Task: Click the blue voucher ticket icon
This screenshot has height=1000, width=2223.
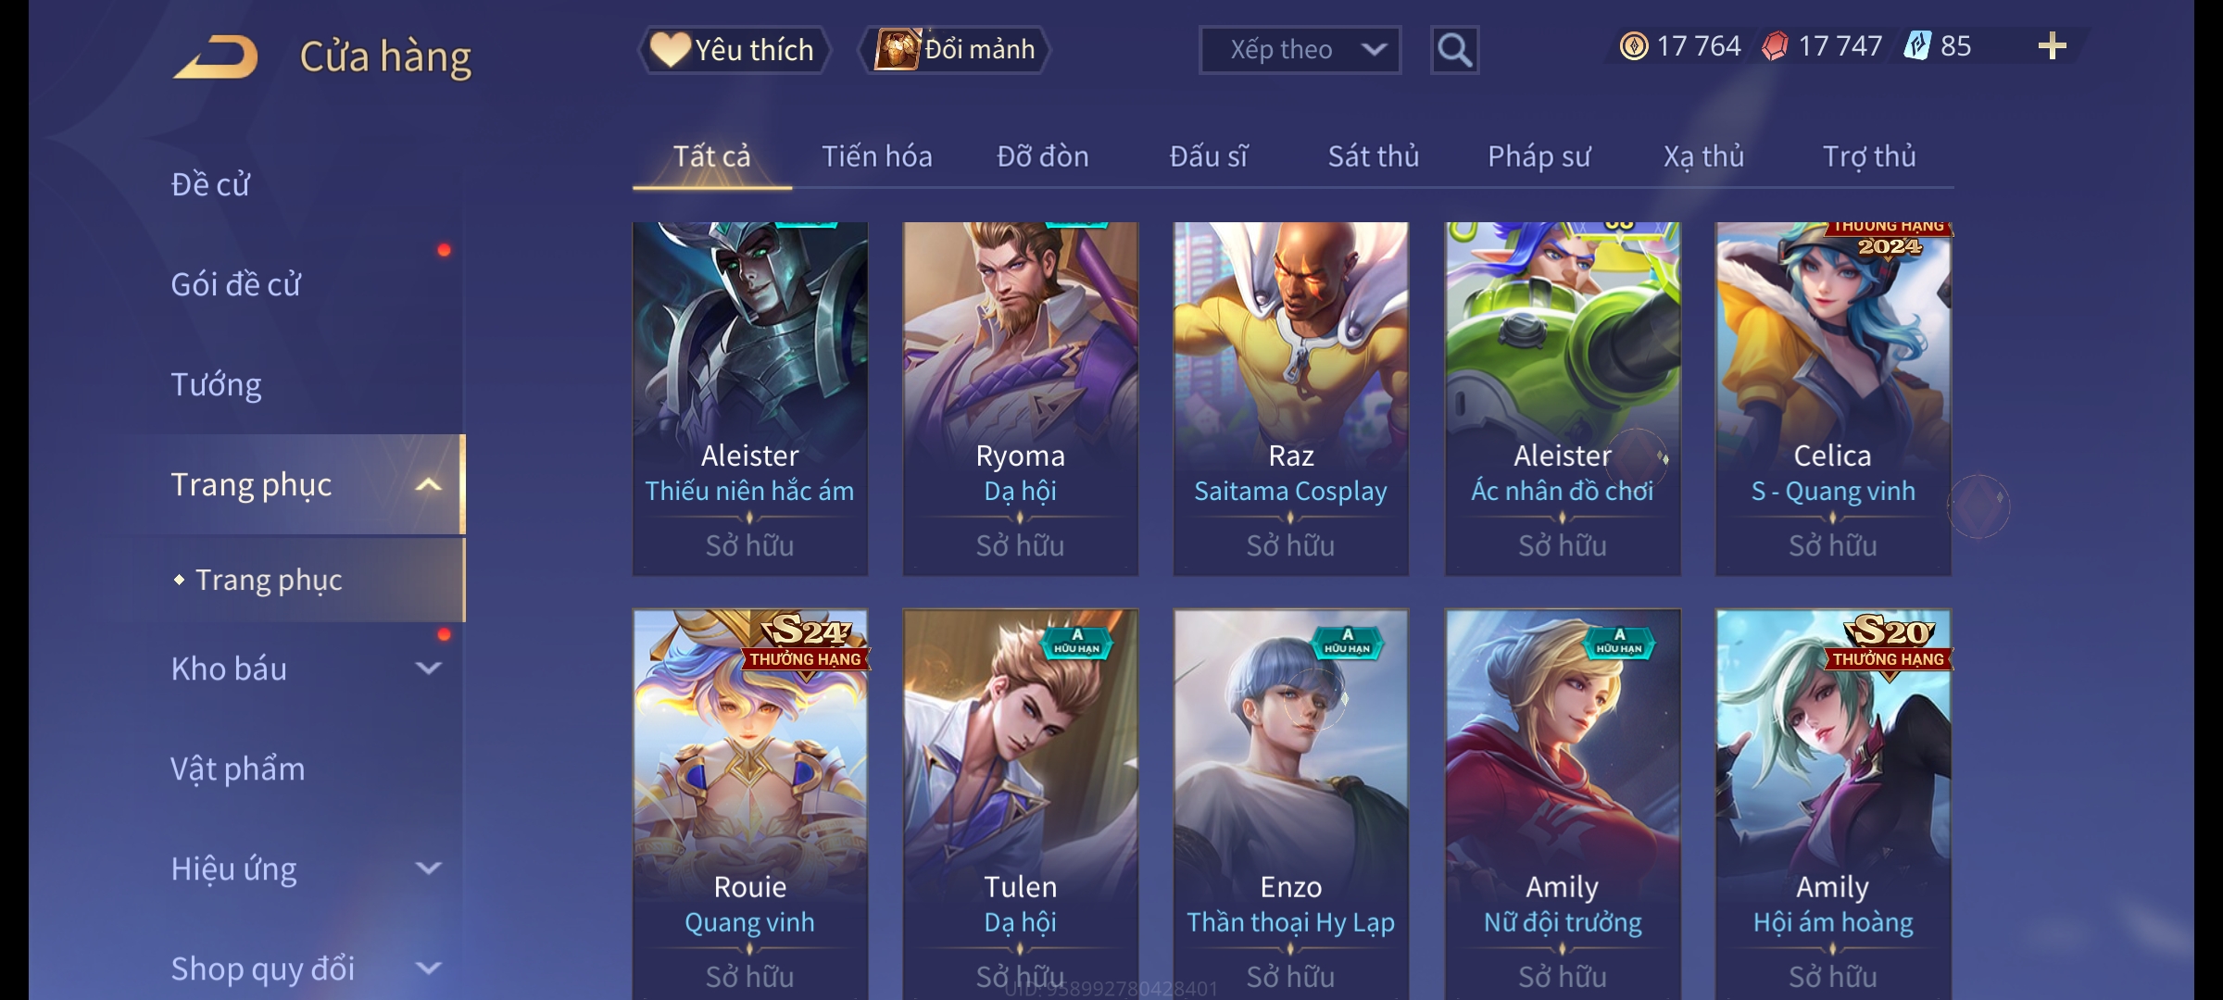Action: click(x=1916, y=46)
